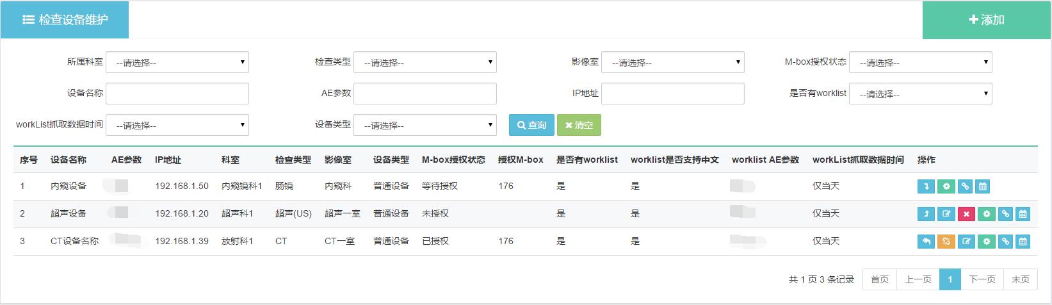Click IP address 192.168.1.39
The height and width of the screenshot is (305, 1052).
[182, 241]
